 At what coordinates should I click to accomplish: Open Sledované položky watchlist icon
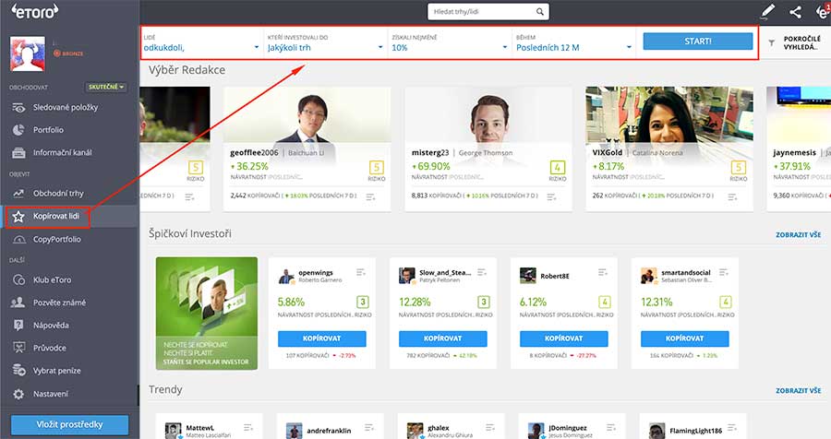coord(18,108)
